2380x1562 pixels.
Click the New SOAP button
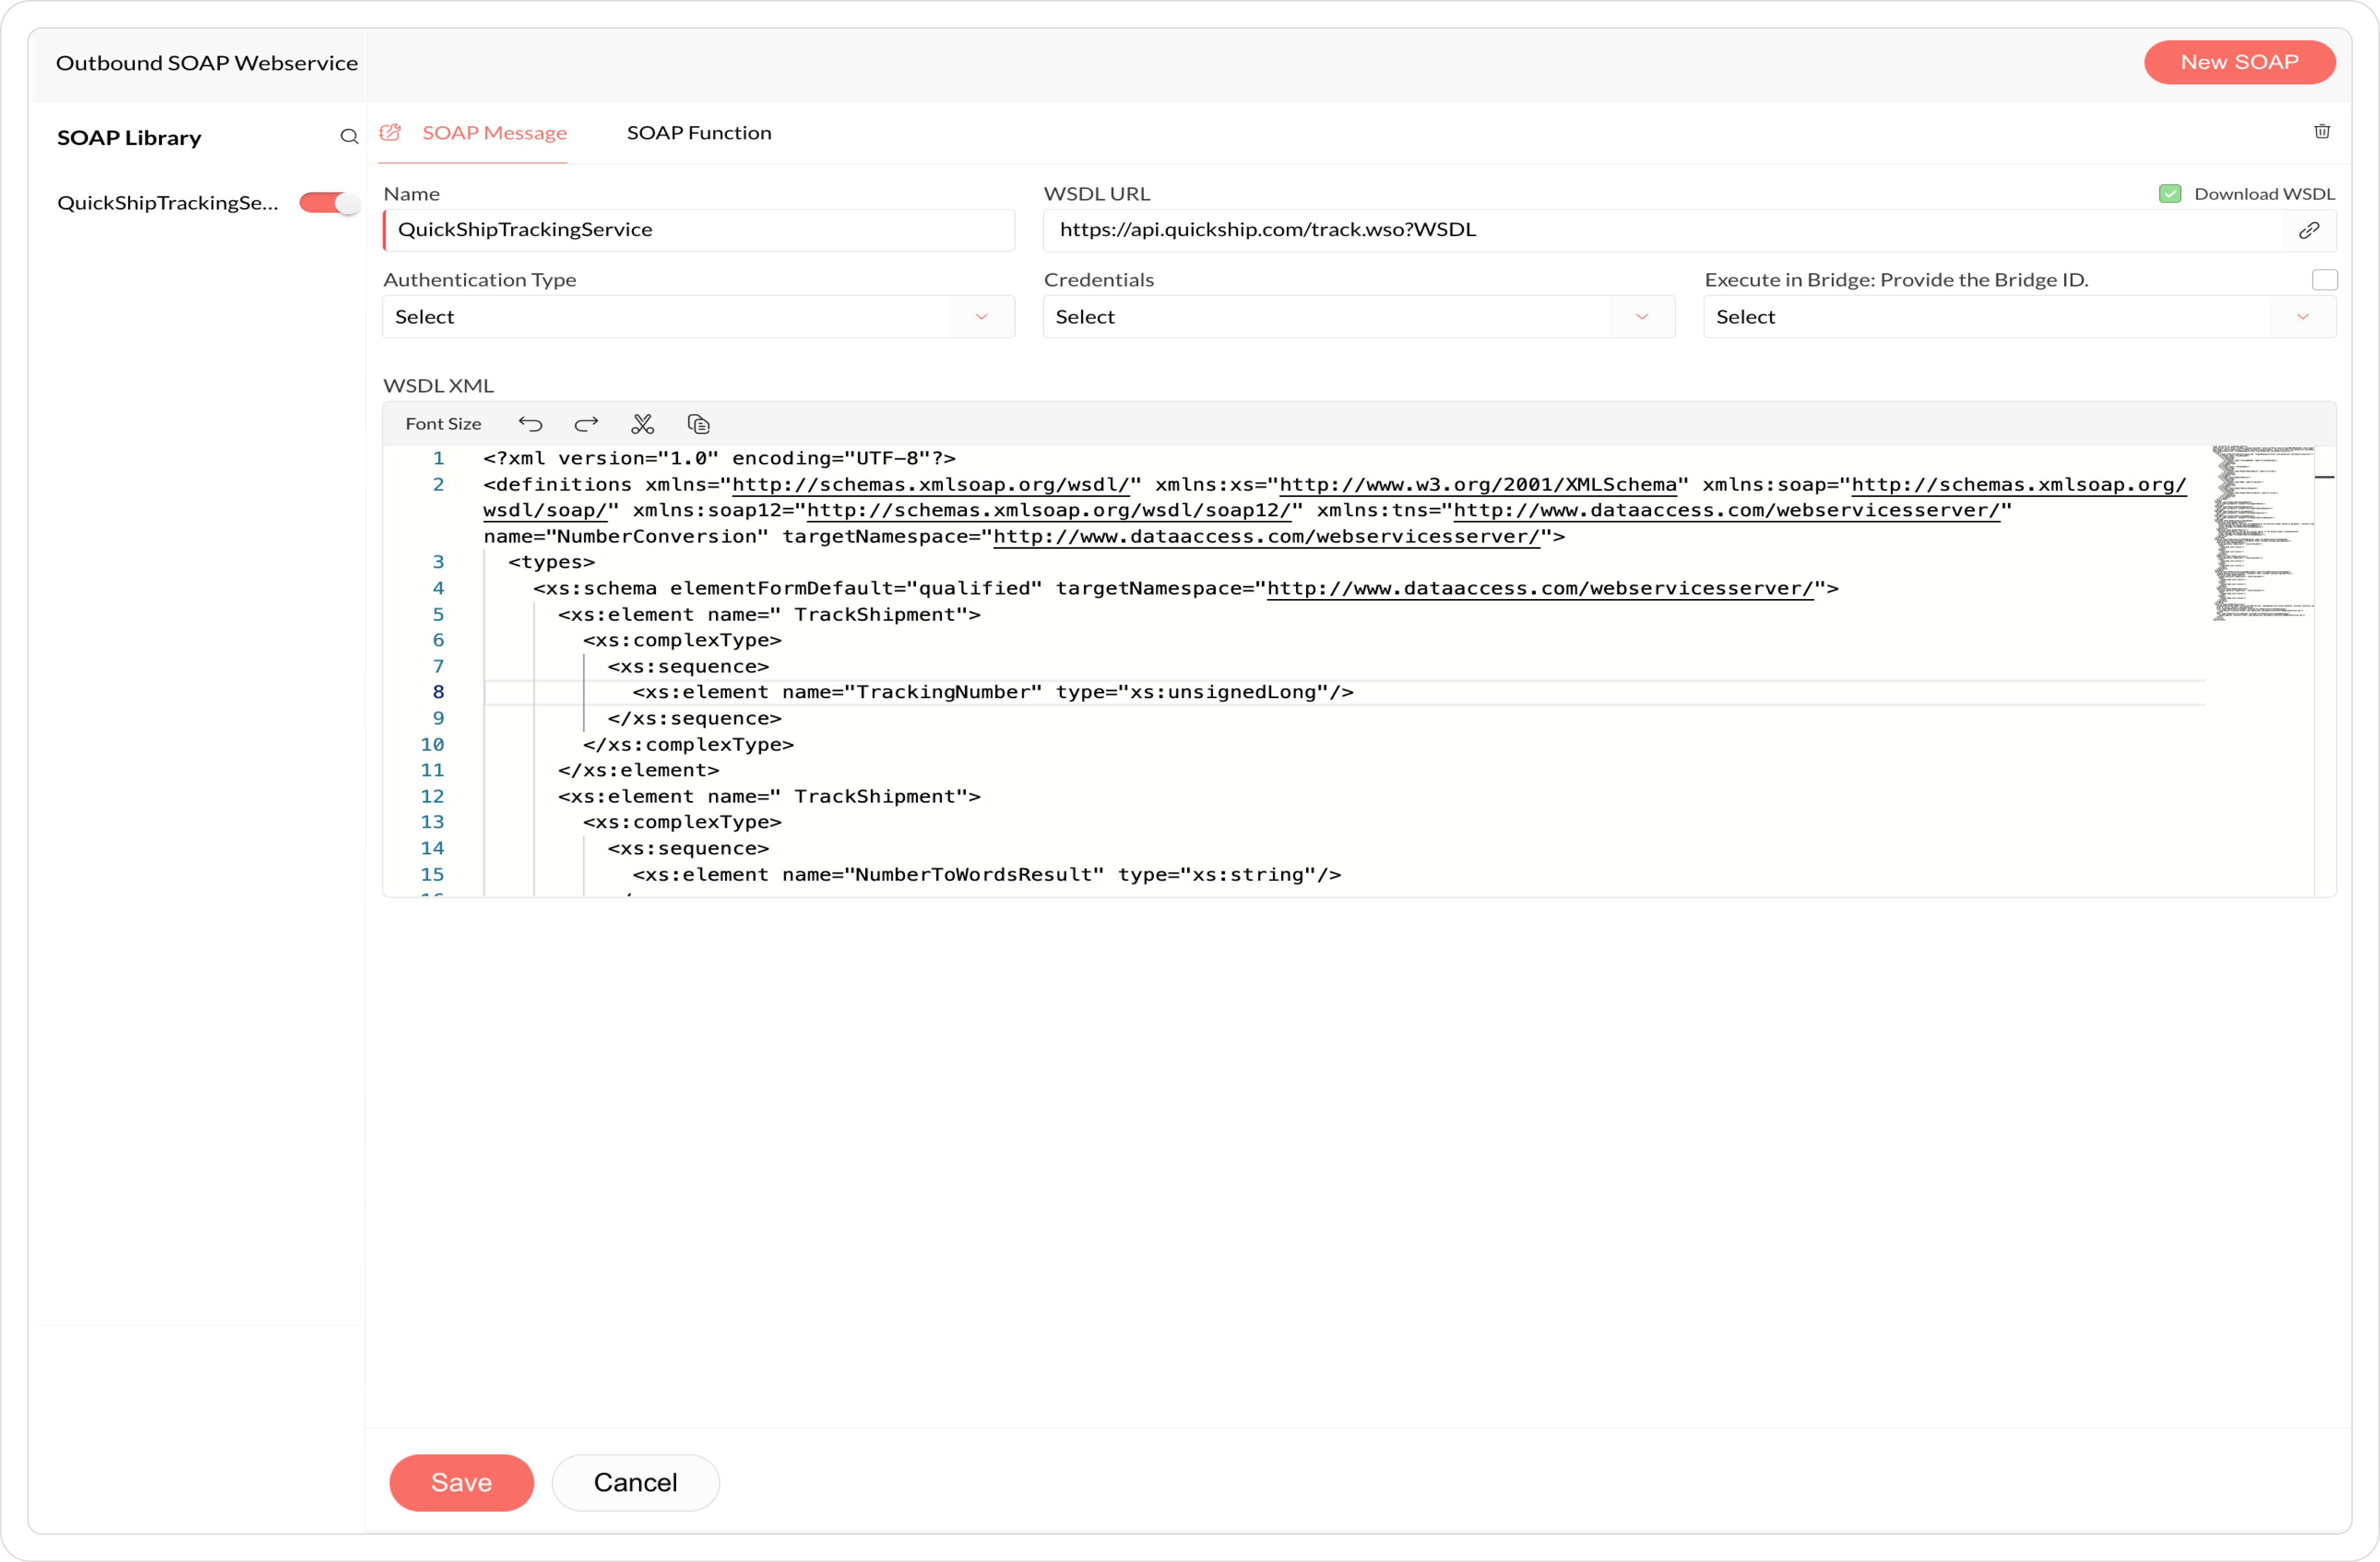click(2238, 62)
